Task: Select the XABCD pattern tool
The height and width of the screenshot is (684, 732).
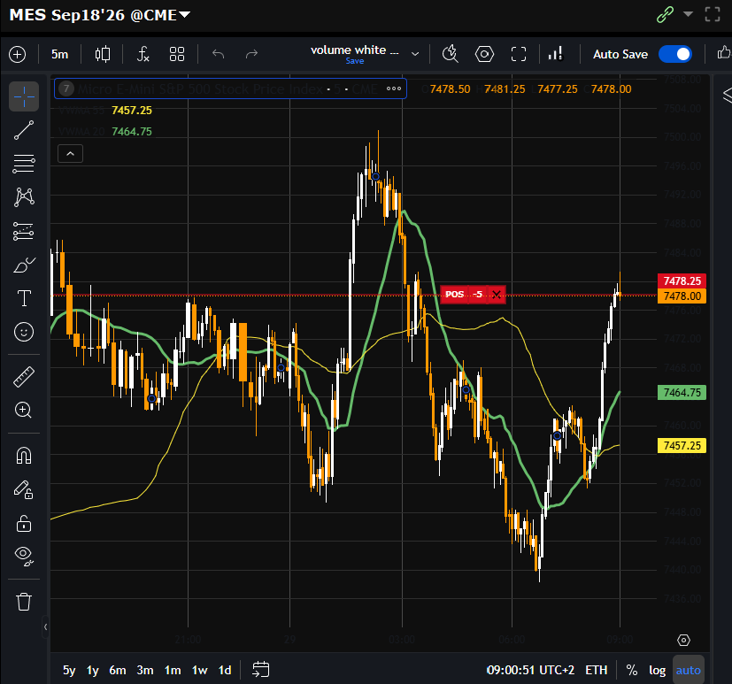Action: [x=24, y=197]
